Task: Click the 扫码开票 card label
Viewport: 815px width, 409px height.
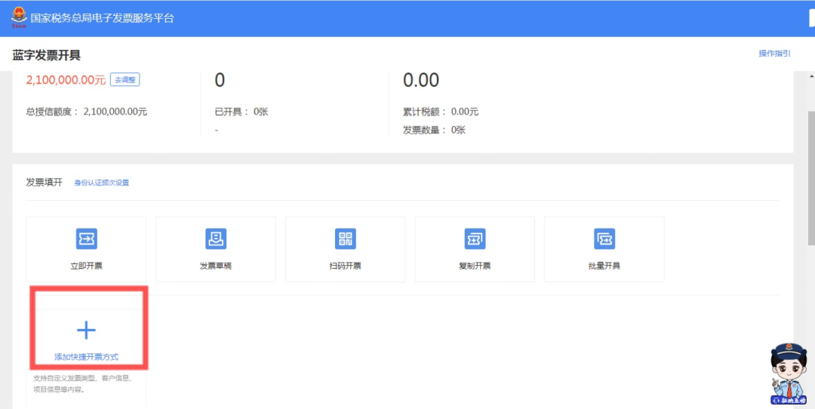Action: click(345, 266)
